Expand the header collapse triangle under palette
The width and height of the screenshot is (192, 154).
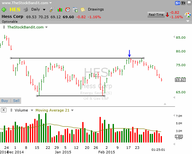[x=188, y=21]
